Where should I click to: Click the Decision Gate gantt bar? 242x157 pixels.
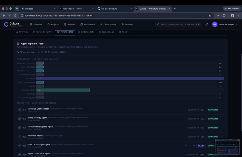(x=63, y=90)
